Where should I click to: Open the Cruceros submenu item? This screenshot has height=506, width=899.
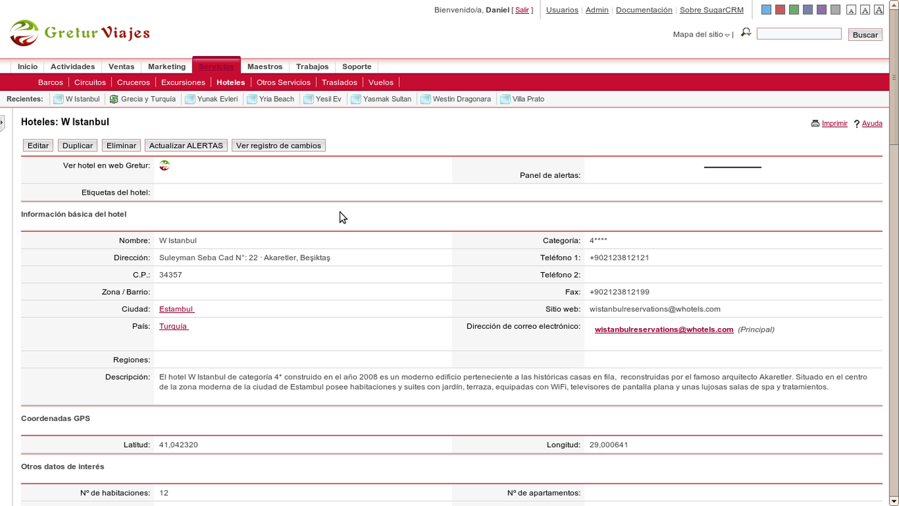point(133,82)
